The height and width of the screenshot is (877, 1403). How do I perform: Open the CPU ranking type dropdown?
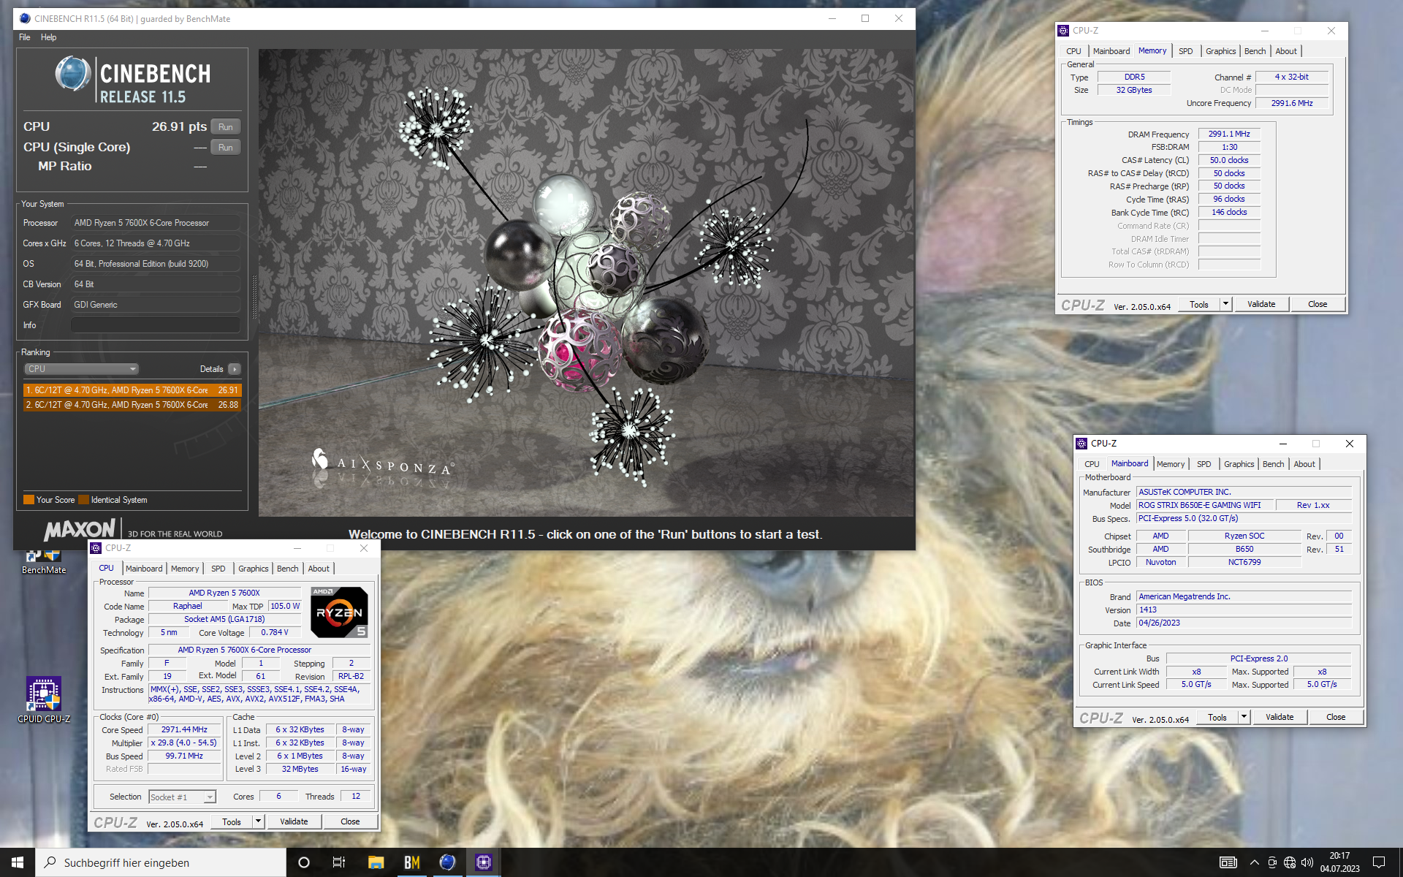81,369
